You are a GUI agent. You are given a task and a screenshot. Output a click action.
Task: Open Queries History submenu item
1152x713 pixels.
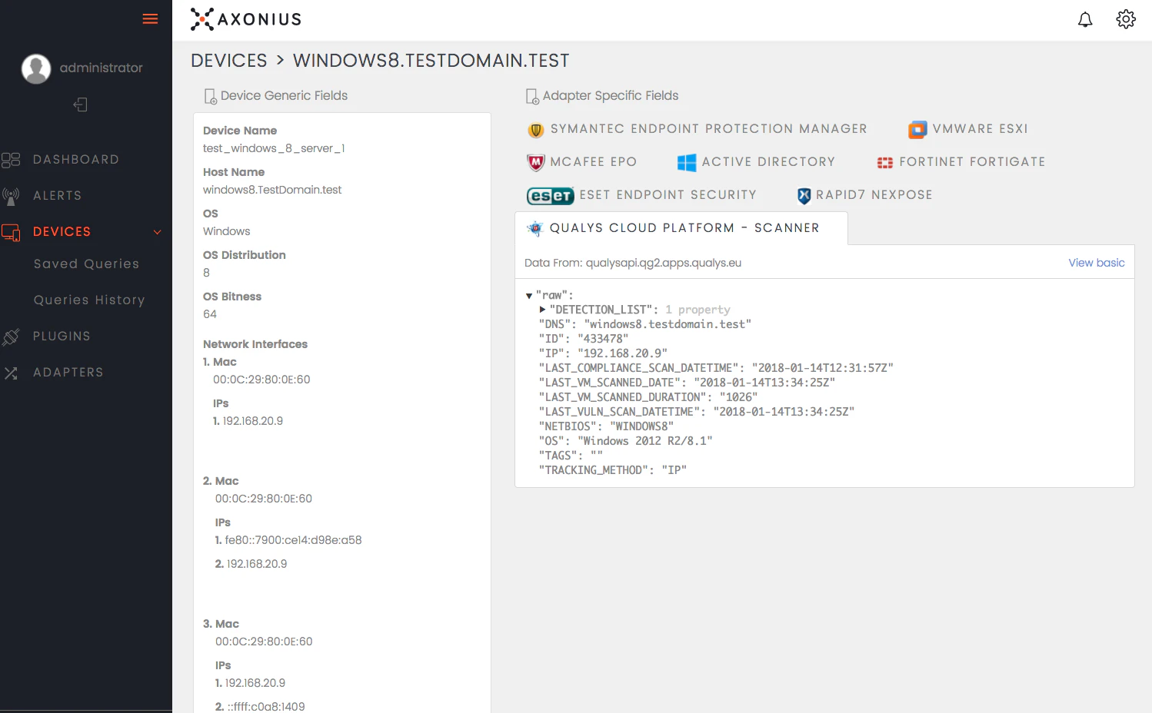tap(89, 300)
